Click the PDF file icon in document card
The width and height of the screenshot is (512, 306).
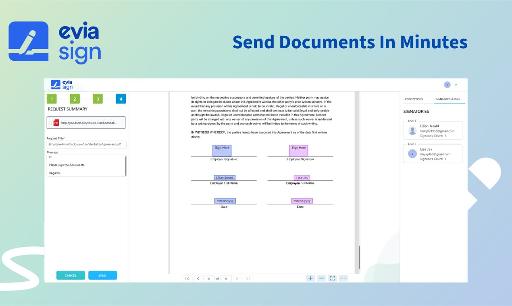coord(56,123)
